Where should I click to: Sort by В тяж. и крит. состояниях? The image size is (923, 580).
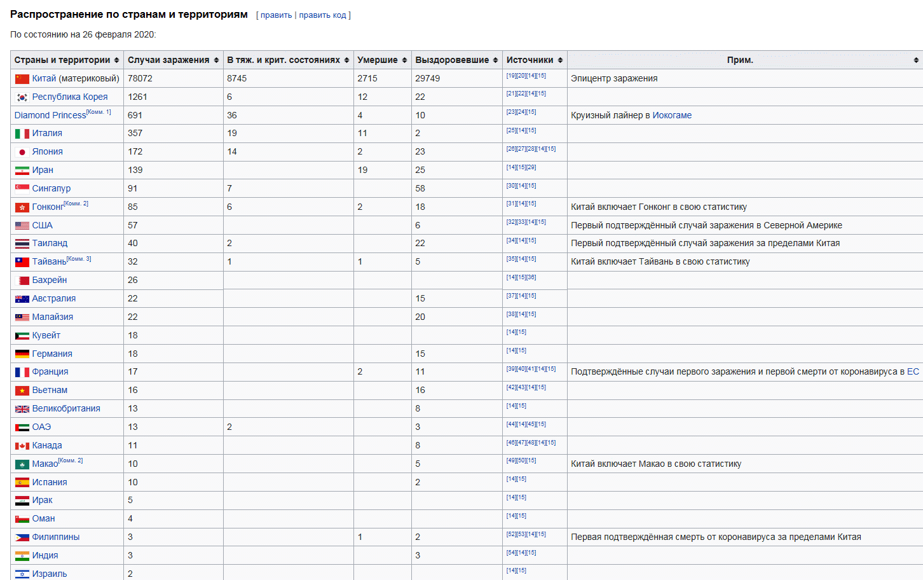click(x=346, y=60)
